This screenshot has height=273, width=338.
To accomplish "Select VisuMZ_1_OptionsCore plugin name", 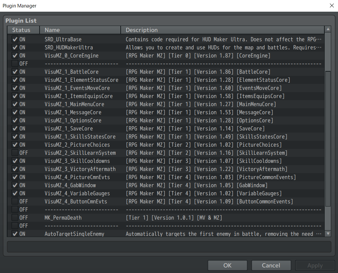I will click(73, 120).
